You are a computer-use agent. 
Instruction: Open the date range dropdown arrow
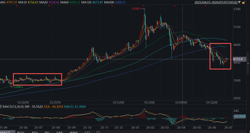(240, 2)
